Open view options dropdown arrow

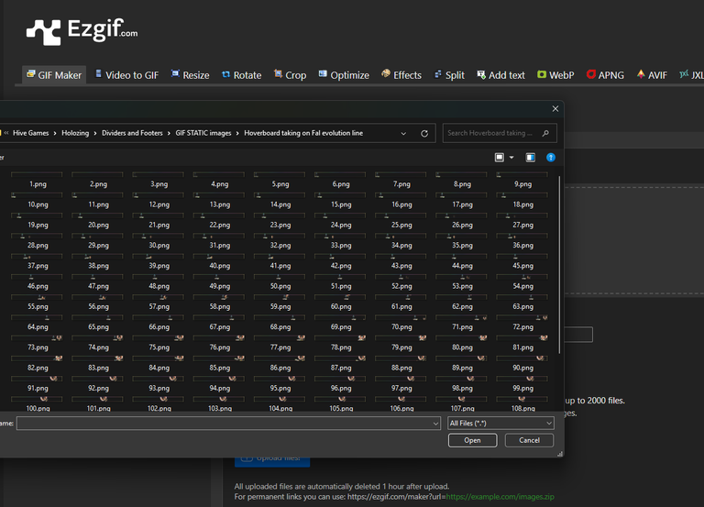pos(511,158)
